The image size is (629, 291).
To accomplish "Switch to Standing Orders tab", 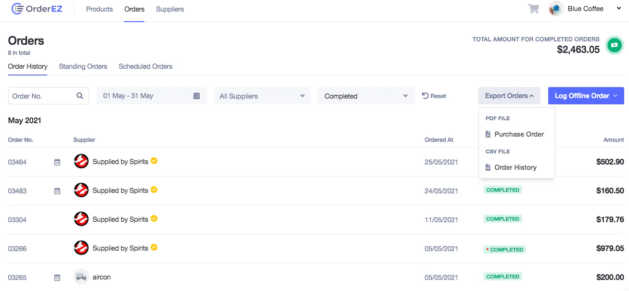I will click(x=83, y=66).
